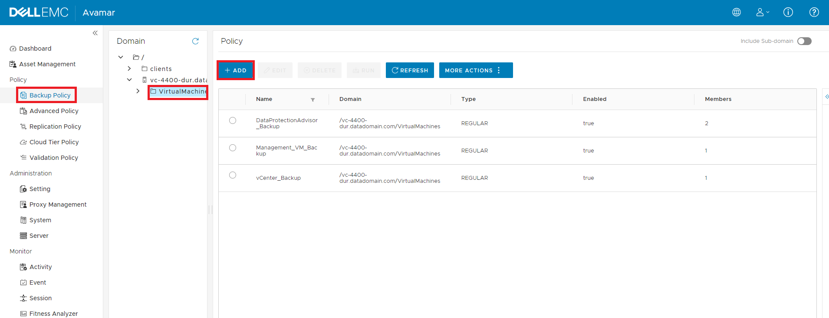The height and width of the screenshot is (318, 829).
Task: Open the help question mark icon
Action: click(814, 12)
